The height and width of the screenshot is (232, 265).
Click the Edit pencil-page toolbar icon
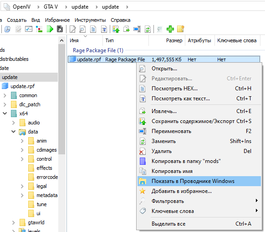click(x=73, y=29)
